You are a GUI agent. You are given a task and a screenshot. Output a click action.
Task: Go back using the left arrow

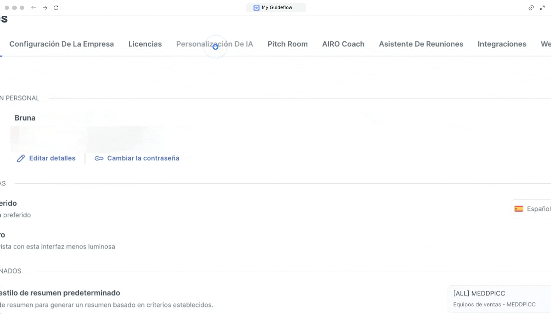pyautogui.click(x=34, y=8)
